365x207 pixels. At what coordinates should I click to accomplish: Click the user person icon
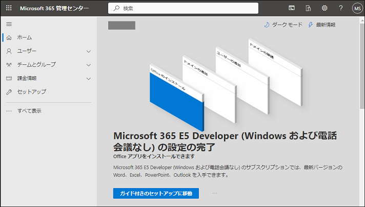click(9, 51)
